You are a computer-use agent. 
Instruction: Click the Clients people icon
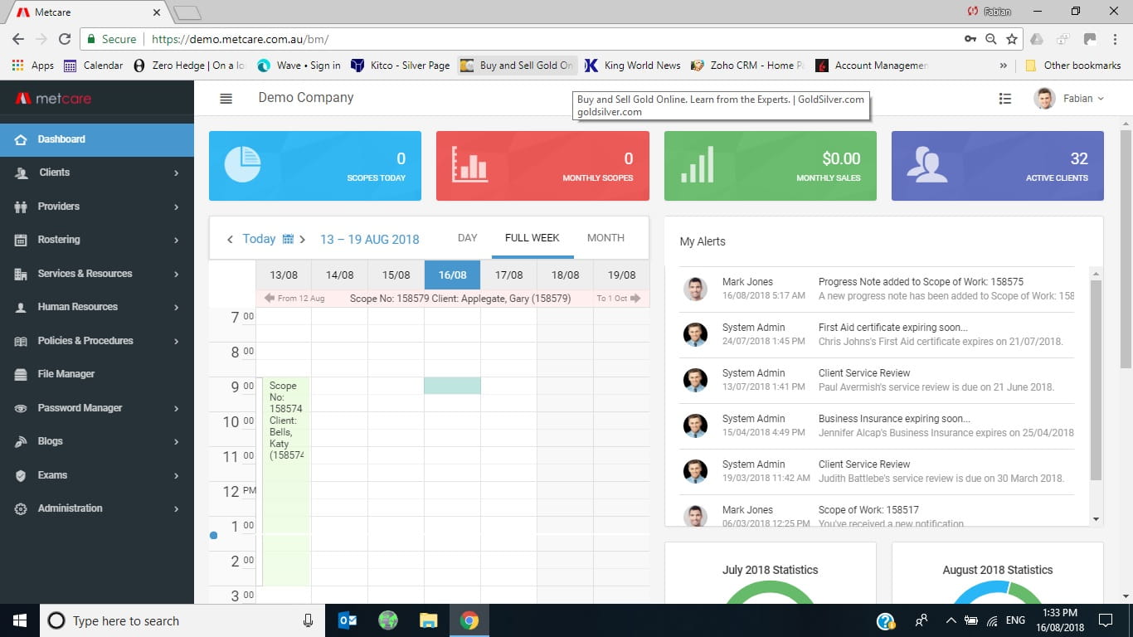[x=21, y=173]
